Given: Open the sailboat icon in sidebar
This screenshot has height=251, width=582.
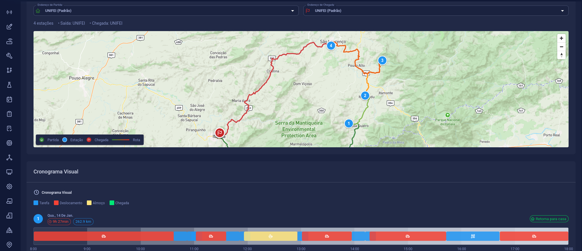Looking at the screenshot, I should [x=9, y=230].
